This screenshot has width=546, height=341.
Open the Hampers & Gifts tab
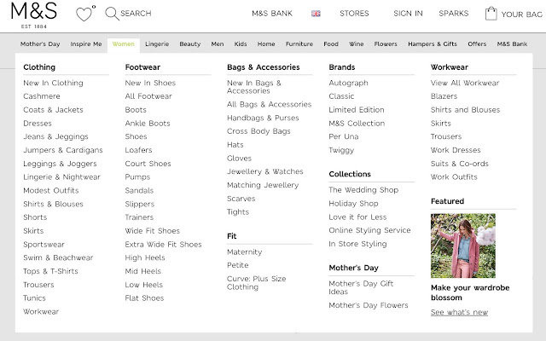pyautogui.click(x=433, y=43)
